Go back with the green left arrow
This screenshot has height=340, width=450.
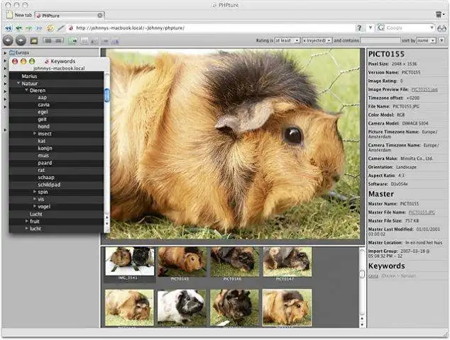point(19,28)
